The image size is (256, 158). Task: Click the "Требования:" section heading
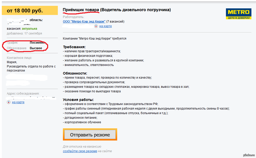tap(74, 47)
